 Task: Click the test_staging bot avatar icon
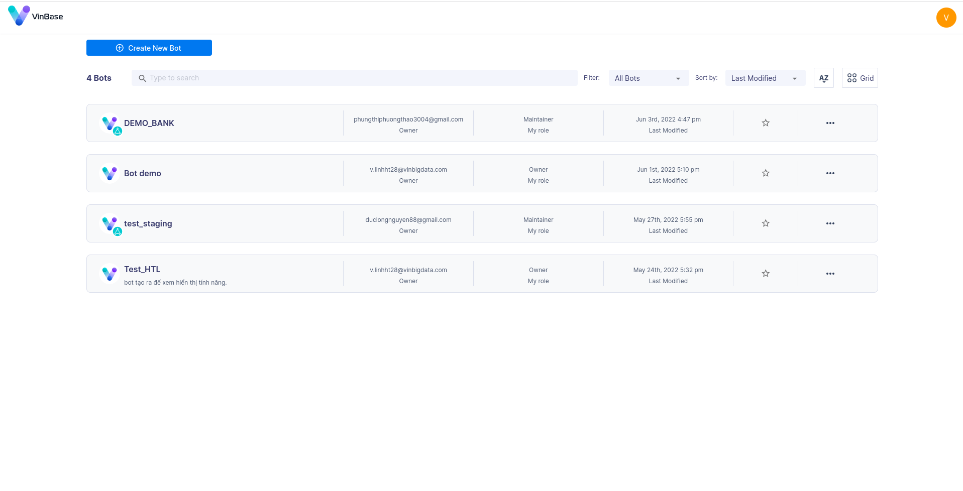tap(110, 224)
